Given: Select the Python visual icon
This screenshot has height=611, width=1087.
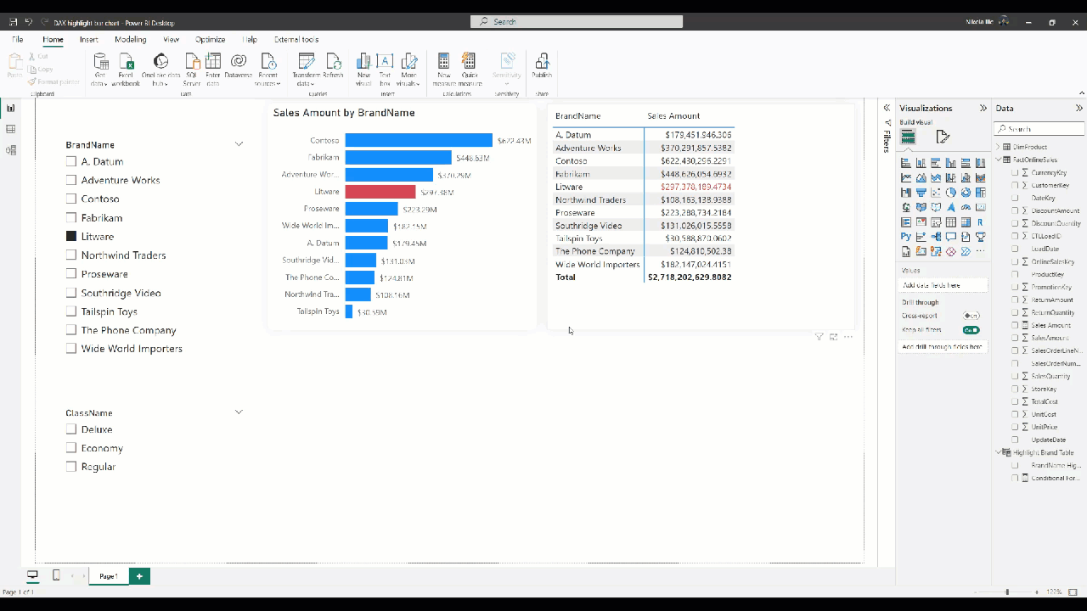Looking at the screenshot, I should [x=906, y=237].
